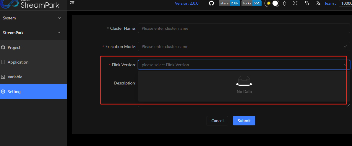The width and height of the screenshot is (352, 146).
Task: Toggle the light/dark theme switch
Action: 272,3
